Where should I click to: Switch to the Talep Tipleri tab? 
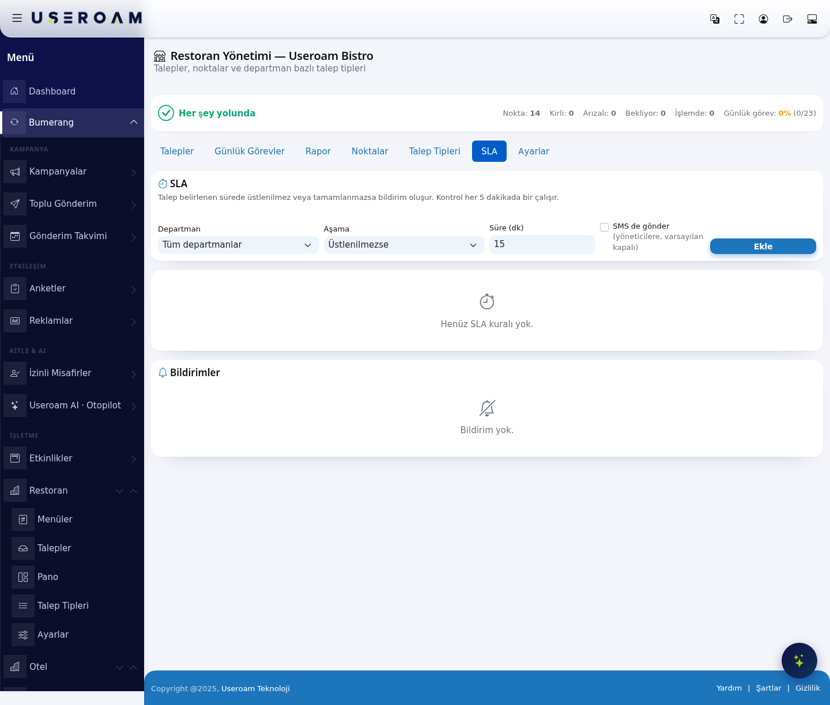[x=435, y=151]
